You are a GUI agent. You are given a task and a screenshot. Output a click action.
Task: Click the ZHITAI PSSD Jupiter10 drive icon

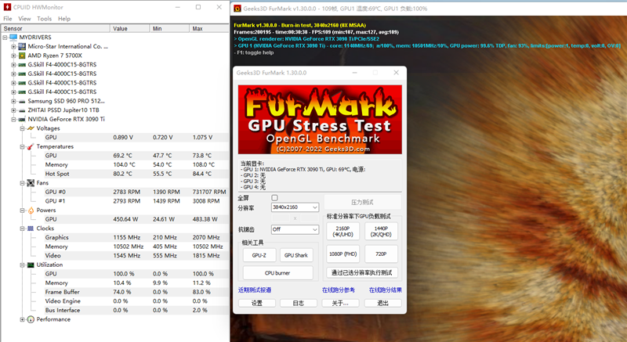coord(22,110)
